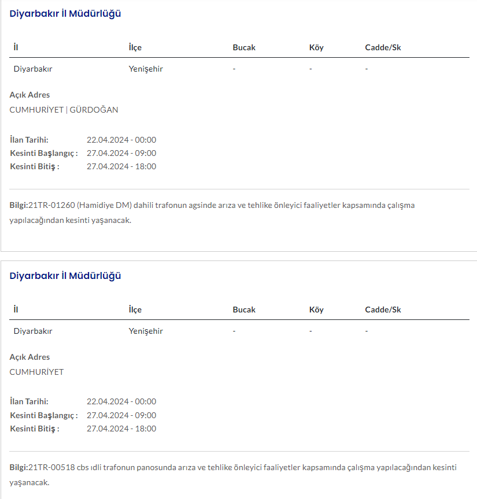
Task: Click the "CUMHURİYET | GÜRDOĞAN" address text
Action: tap(64, 110)
